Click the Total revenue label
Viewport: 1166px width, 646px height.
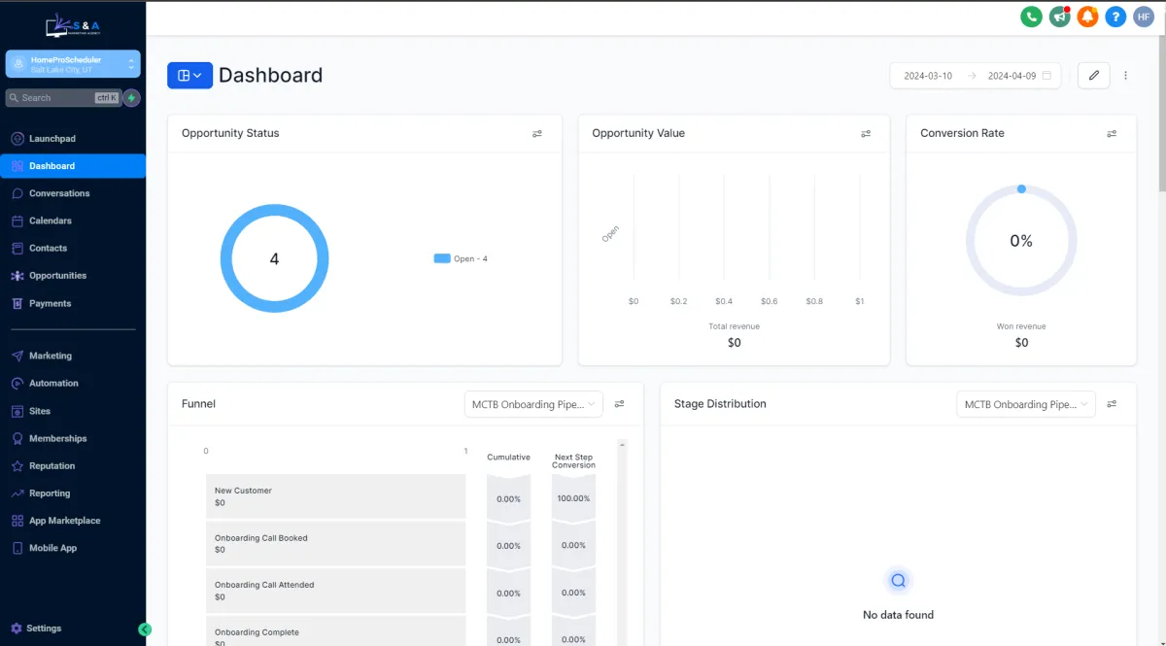734,326
